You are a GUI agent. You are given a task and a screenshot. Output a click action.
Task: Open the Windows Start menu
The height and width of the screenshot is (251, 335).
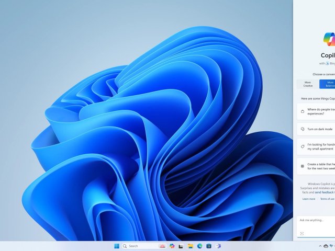pyautogui.click(x=117, y=246)
